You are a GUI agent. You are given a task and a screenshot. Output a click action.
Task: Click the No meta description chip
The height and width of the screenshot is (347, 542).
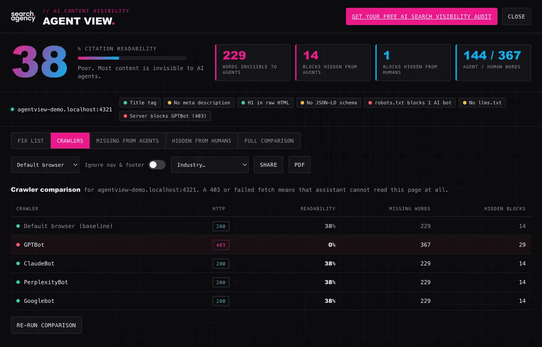(x=199, y=103)
